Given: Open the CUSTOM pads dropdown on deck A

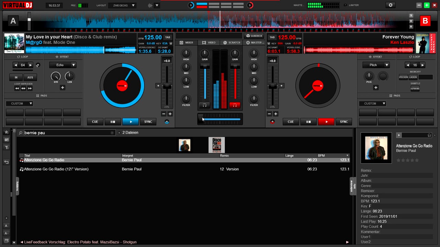Looking at the screenshot, I should (19, 103).
